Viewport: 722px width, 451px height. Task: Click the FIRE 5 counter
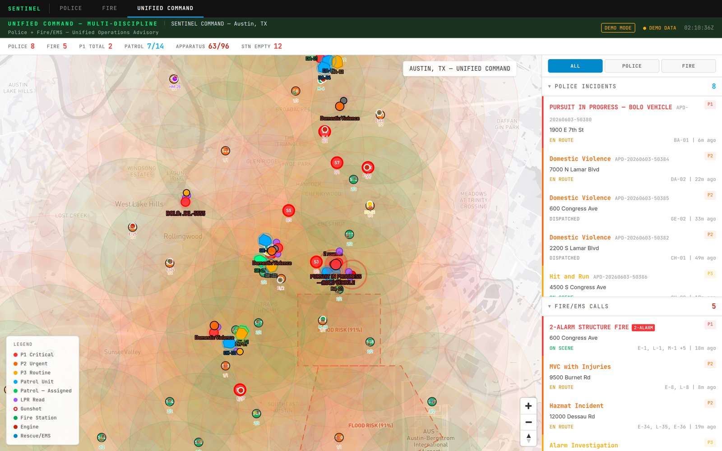click(57, 46)
